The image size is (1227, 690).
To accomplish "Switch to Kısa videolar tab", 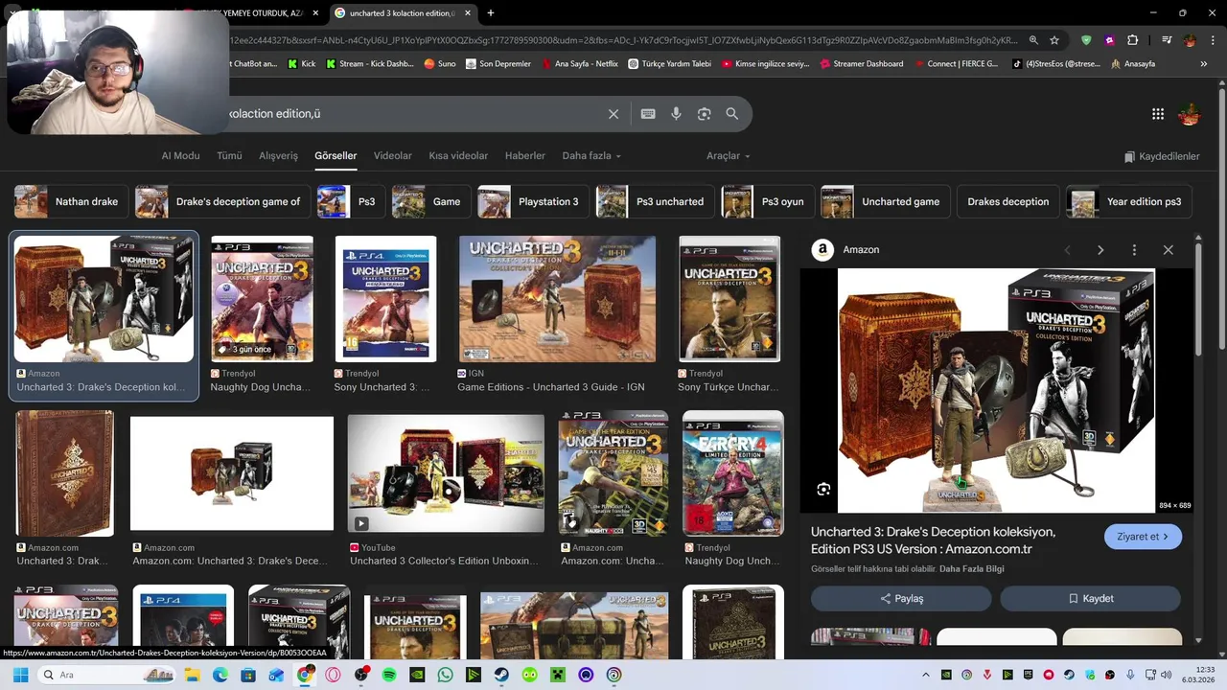I will pos(458,156).
